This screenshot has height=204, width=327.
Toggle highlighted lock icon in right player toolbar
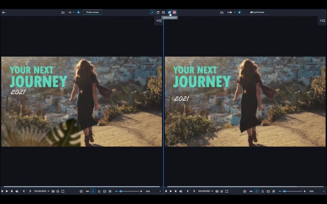tap(256, 191)
